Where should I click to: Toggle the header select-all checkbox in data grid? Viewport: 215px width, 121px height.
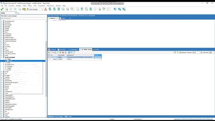click(49, 55)
